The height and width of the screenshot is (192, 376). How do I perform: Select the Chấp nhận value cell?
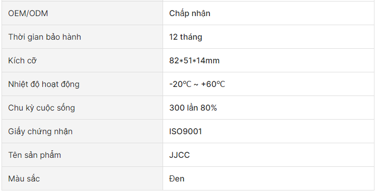point(268,13)
